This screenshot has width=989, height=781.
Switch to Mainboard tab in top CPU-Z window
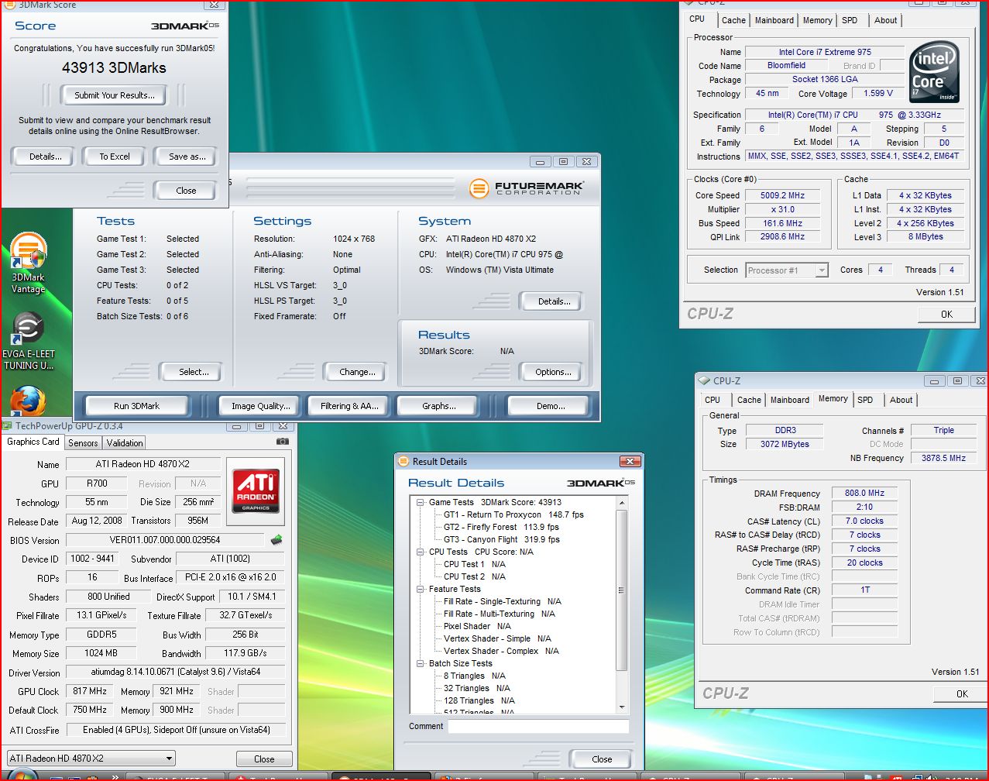[x=774, y=20]
